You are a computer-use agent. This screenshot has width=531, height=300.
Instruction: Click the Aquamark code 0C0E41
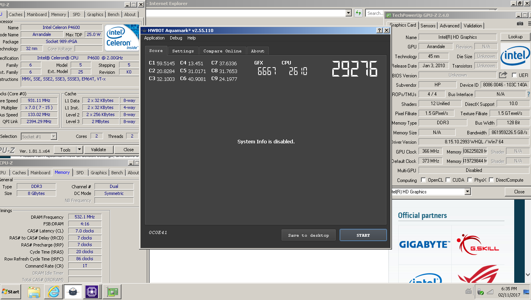(158, 233)
